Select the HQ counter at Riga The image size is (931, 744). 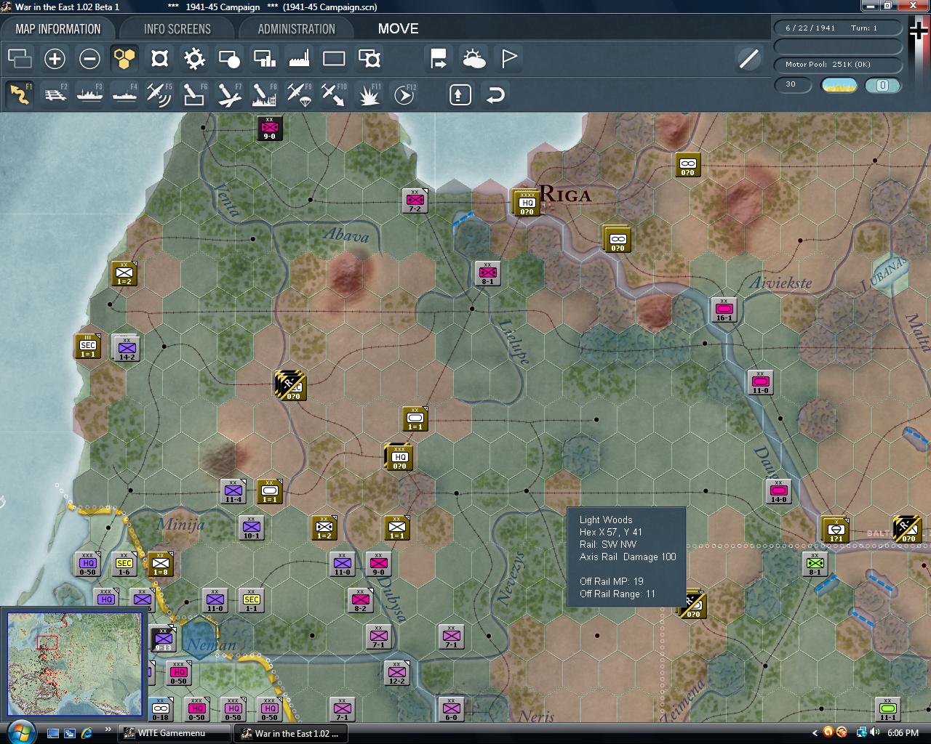(526, 203)
